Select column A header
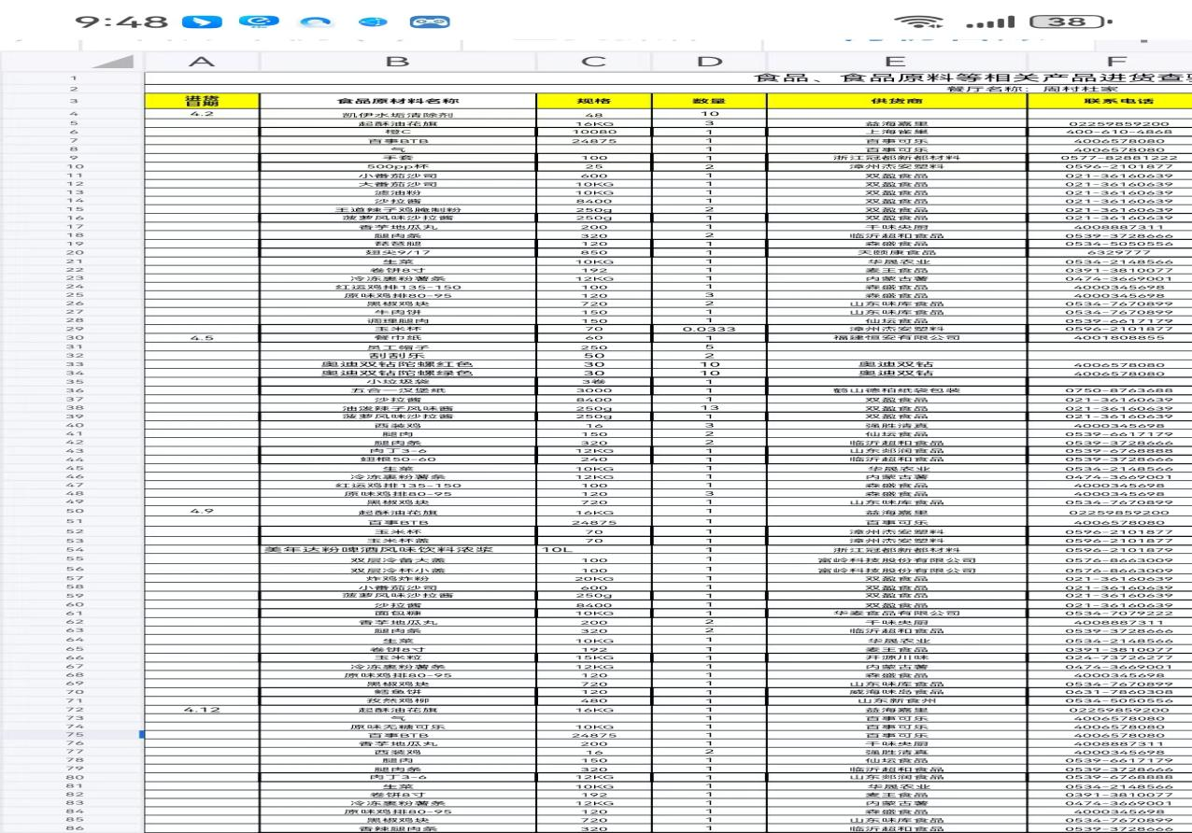Viewport: 1192px width, 833px height. (202, 62)
